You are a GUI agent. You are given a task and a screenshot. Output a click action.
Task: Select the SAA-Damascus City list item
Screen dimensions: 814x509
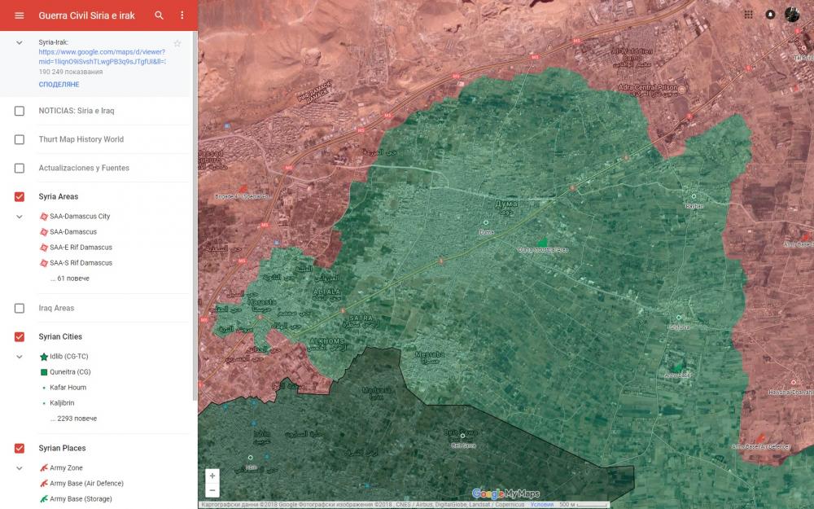tap(80, 216)
